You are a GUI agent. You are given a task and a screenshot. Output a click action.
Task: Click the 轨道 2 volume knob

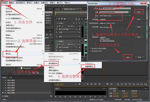[60, 44]
